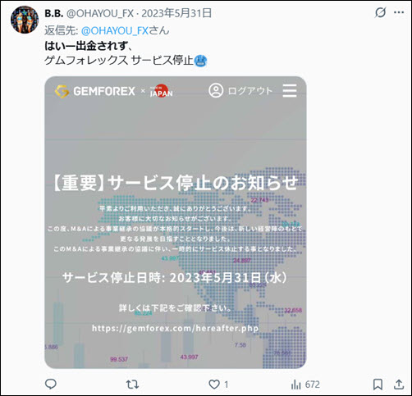Click the GEMFOREX logo
The height and width of the screenshot is (396, 412).
(94, 91)
